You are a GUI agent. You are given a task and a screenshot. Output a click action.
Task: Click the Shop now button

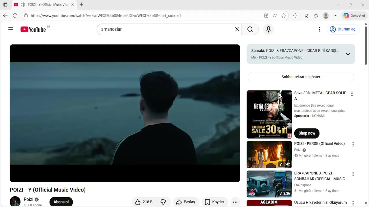point(307,133)
